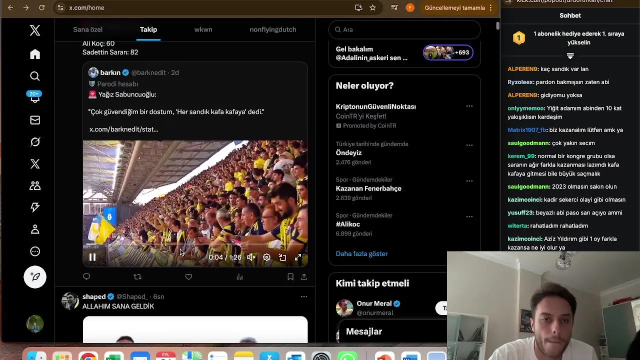Open Microsoft Excel in the dock
The height and width of the screenshot is (360, 640).
coord(114,356)
